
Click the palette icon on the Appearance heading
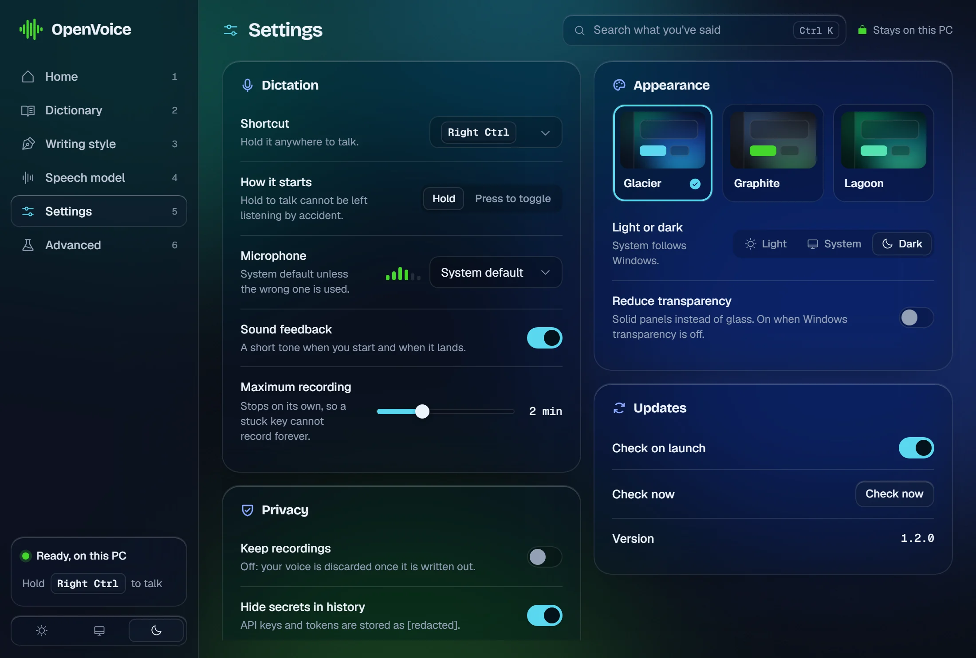(x=619, y=85)
